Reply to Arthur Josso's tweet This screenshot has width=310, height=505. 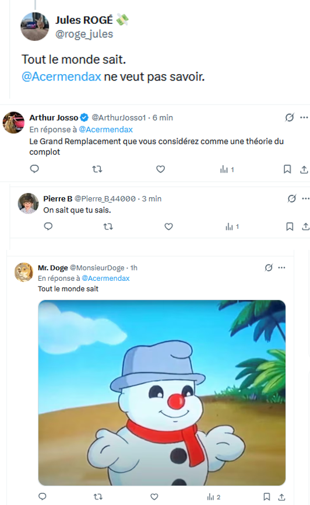pos(34,169)
